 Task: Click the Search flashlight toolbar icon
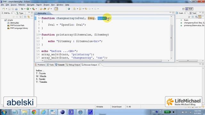click(48, 9)
